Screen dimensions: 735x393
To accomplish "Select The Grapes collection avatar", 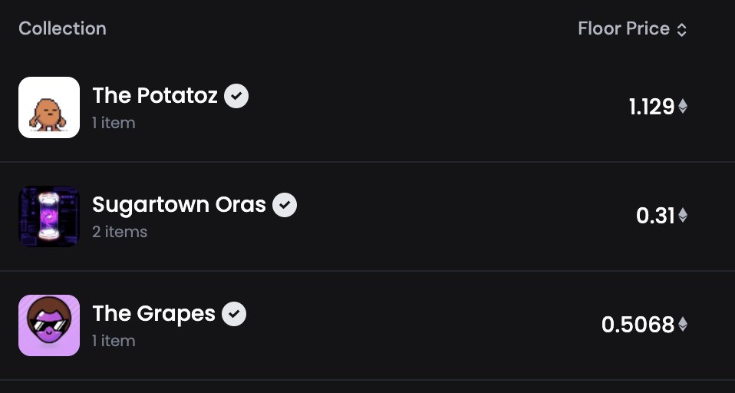I will point(49,325).
